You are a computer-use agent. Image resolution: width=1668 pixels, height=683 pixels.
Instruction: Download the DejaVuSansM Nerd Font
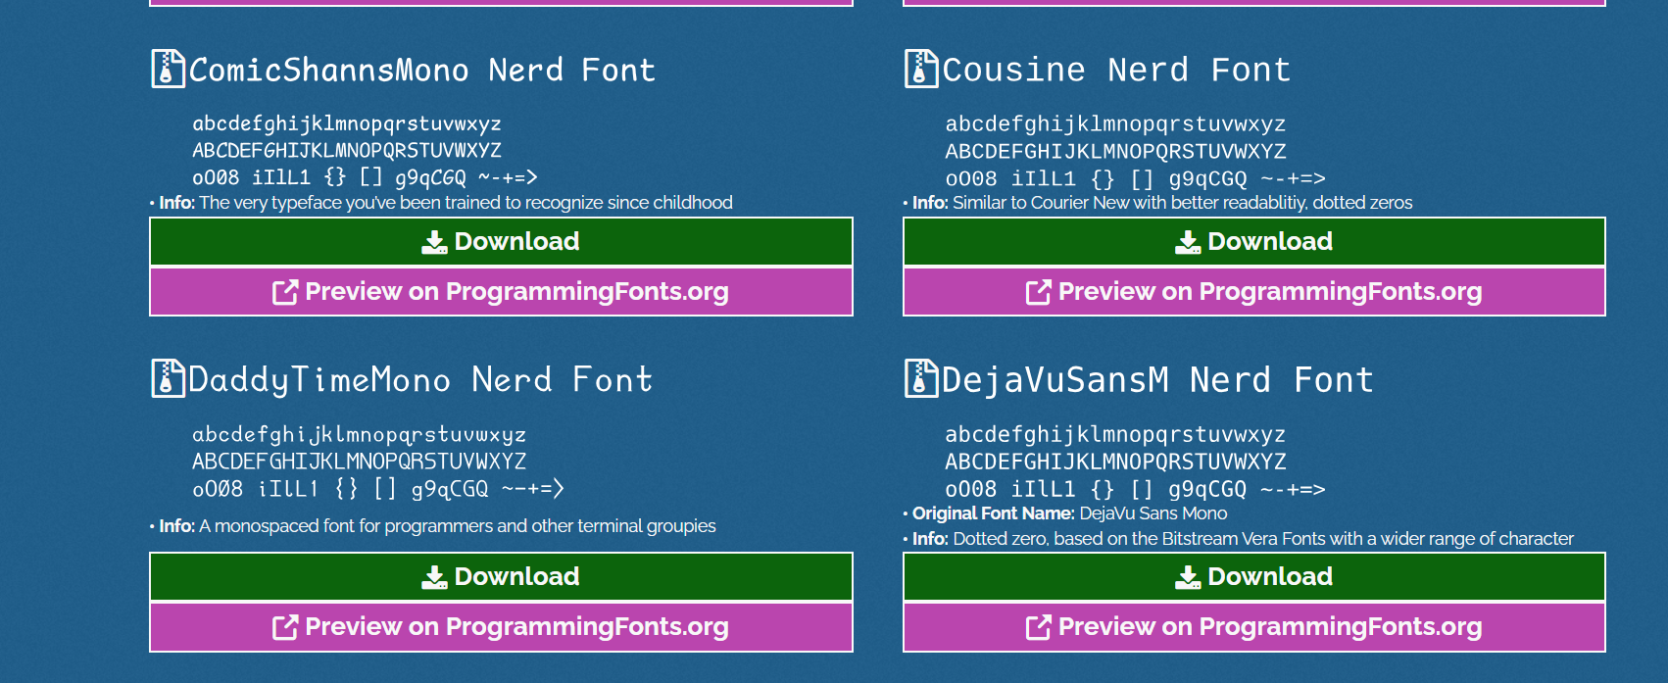click(1254, 576)
